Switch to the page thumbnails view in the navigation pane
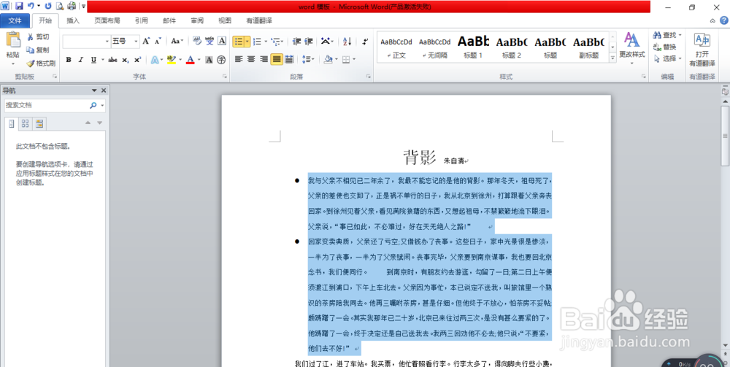730x367 pixels. (x=25, y=123)
